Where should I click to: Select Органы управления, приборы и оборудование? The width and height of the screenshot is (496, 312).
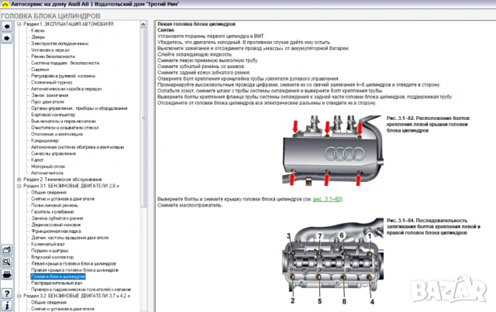coord(79,108)
